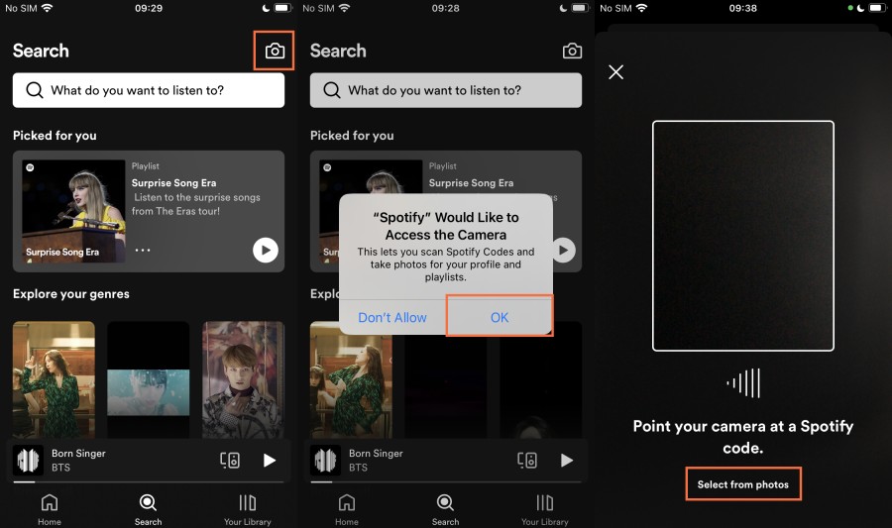The width and height of the screenshot is (892, 528).
Task: Choose Don't Allow in camera permission dialog
Action: [392, 317]
